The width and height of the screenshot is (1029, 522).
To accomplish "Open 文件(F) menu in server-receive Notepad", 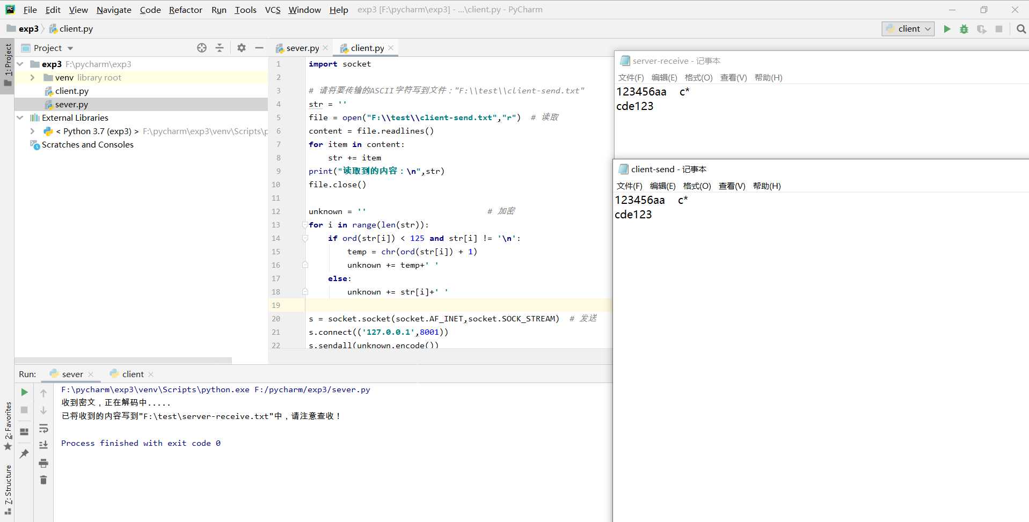I will [631, 78].
